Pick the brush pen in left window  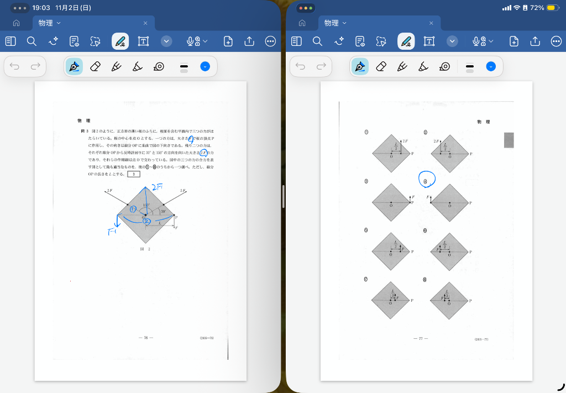coord(116,67)
